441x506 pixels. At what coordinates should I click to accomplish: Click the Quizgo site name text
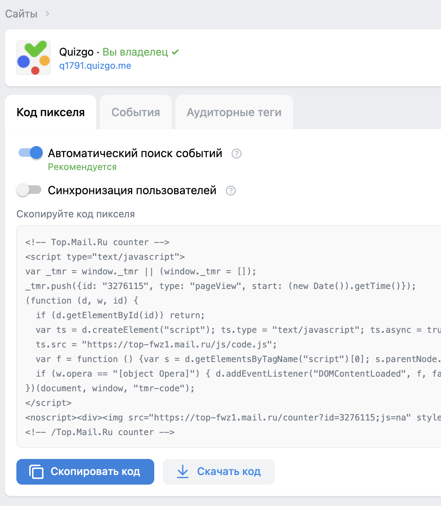76,52
